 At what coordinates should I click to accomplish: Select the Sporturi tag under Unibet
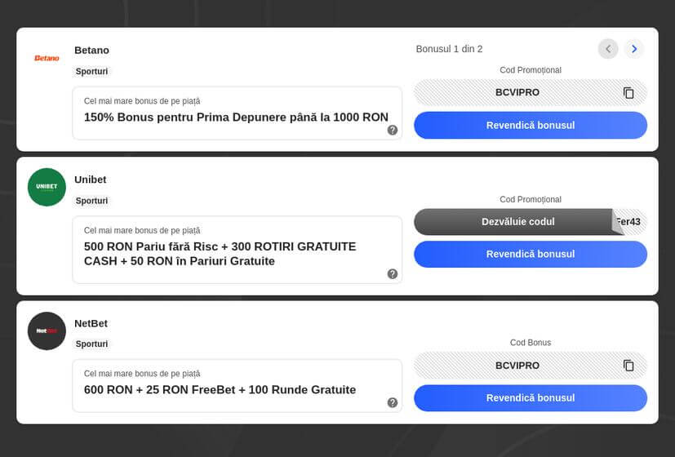(91, 201)
